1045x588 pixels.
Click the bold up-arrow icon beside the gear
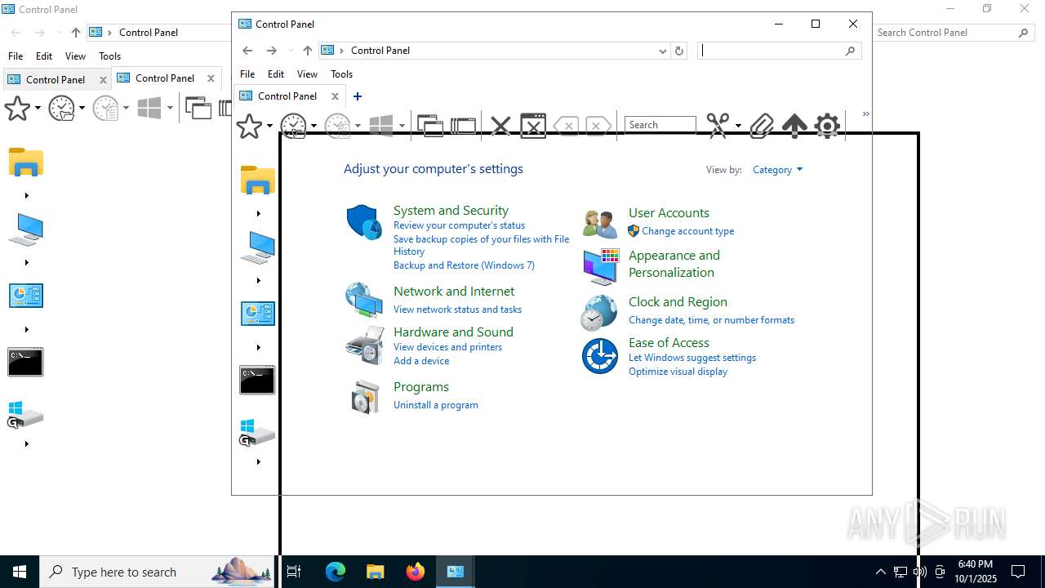(x=794, y=126)
